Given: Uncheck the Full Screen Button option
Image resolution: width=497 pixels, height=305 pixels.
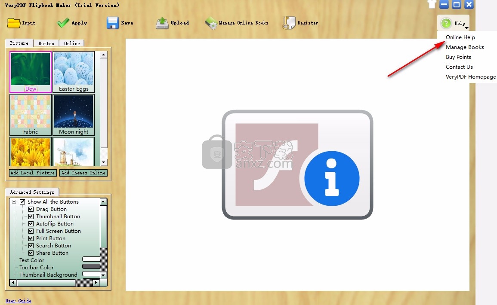Looking at the screenshot, I should click(31, 231).
